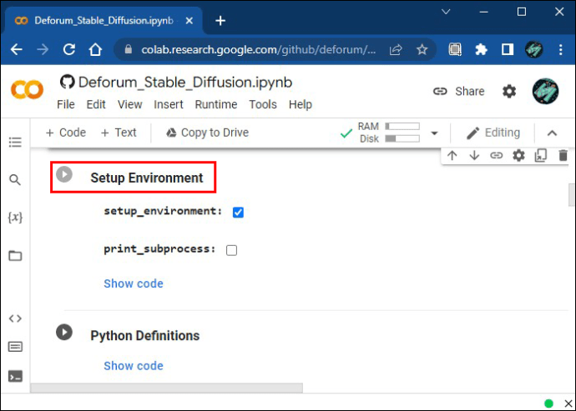Open the Help menu
Image resolution: width=576 pixels, height=411 pixels.
[301, 104]
